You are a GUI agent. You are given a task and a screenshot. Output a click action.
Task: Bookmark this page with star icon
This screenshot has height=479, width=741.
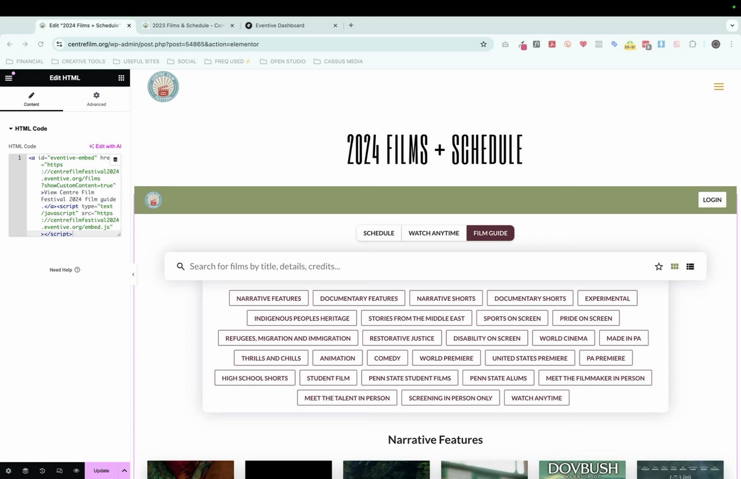[x=483, y=44]
